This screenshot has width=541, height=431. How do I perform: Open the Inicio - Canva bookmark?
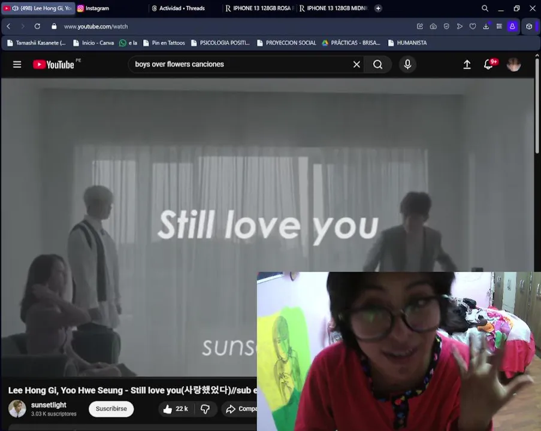click(93, 43)
